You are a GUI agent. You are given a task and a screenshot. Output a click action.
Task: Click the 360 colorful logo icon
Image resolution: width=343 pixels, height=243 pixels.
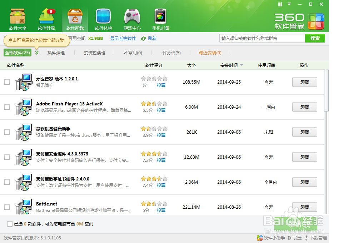315,21
